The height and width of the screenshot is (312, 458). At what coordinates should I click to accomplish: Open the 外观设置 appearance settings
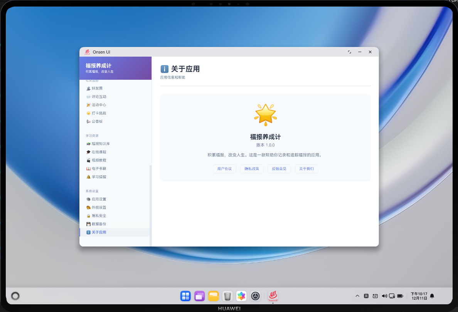click(99, 207)
